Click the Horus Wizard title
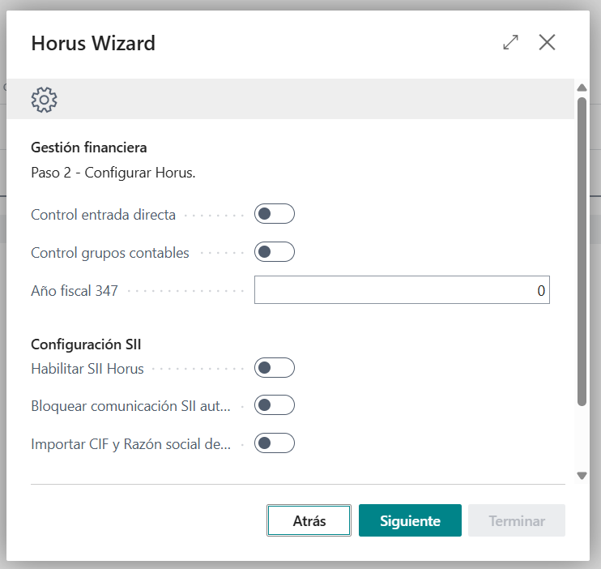This screenshot has height=569, width=601. (x=93, y=43)
